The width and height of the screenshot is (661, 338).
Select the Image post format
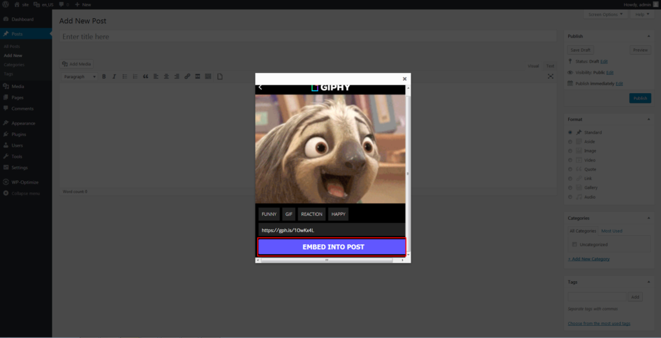570,151
